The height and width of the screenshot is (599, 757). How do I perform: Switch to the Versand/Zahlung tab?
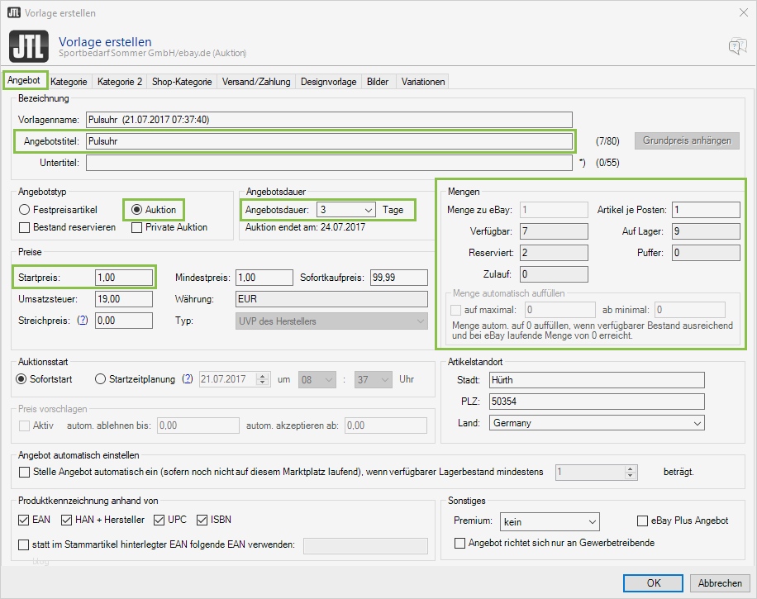pyautogui.click(x=256, y=82)
